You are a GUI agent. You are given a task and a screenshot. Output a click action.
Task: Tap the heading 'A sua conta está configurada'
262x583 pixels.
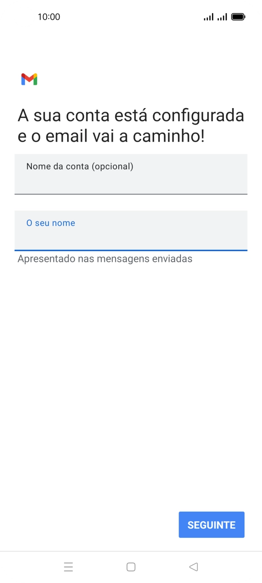point(131,115)
